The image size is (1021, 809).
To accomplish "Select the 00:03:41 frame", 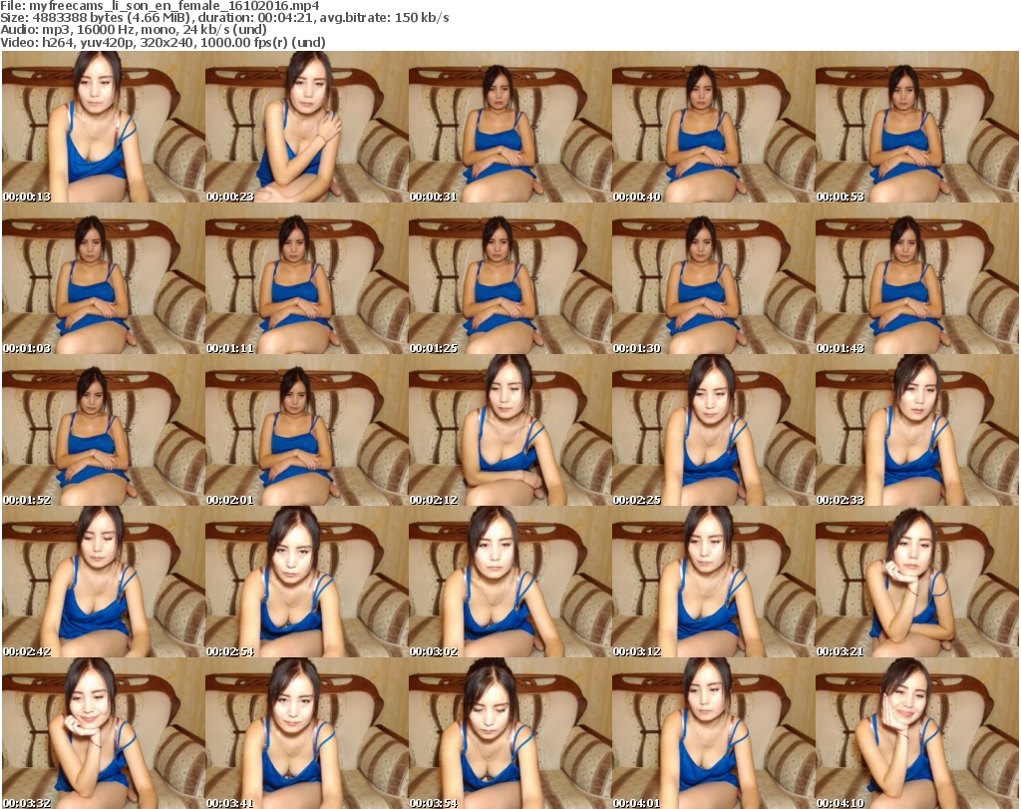I will coord(307,733).
